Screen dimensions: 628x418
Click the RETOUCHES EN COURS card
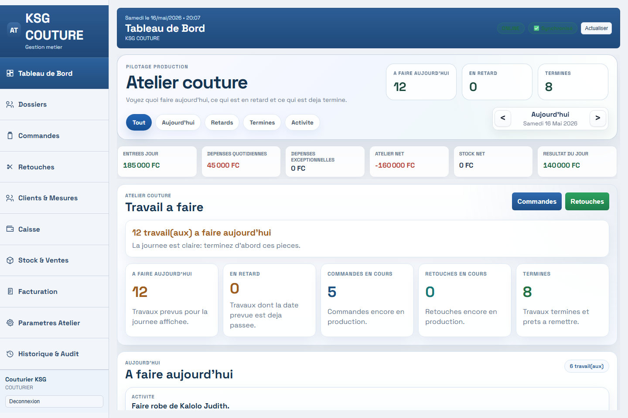point(465,300)
